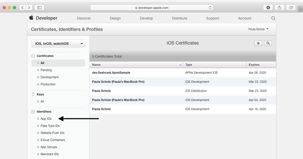
Task: Select the Paula Scholz iOS Distribution certificate
Action: point(183,91)
